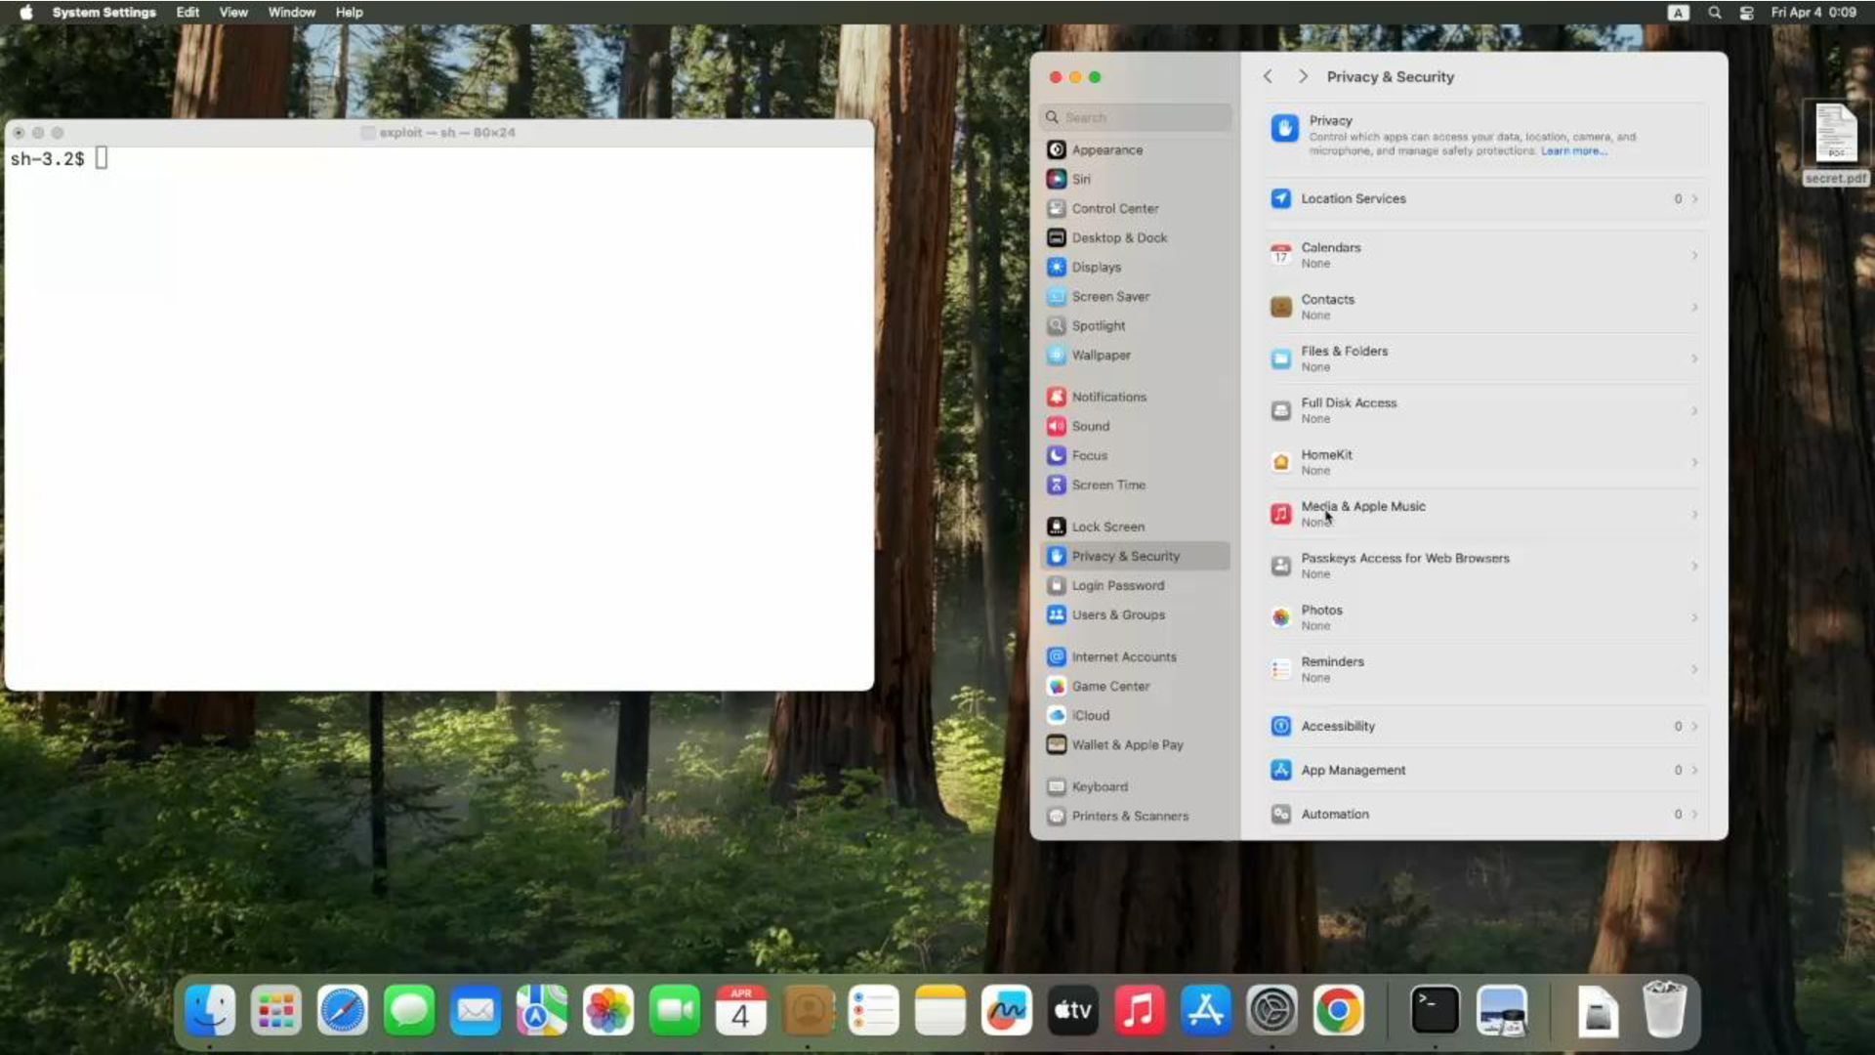Open Reminders privacy row

tap(1484, 669)
